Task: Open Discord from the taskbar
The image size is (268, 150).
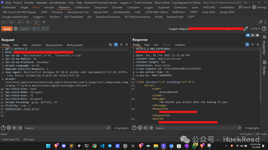Action: (x=64, y=146)
